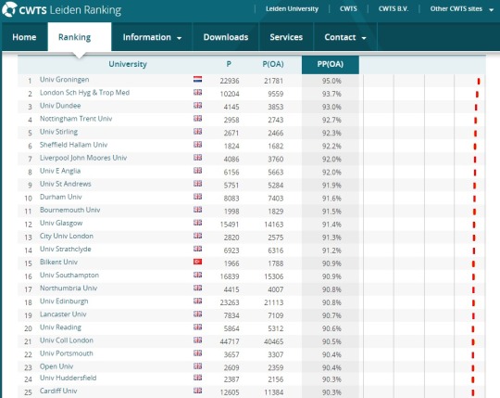The height and width of the screenshot is (398, 500).
Task: Sort by the P column header
Action: (x=229, y=64)
